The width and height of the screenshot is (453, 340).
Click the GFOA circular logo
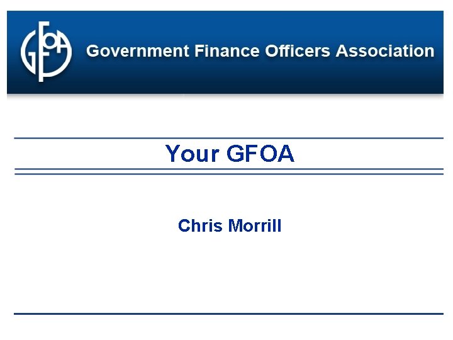click(45, 50)
